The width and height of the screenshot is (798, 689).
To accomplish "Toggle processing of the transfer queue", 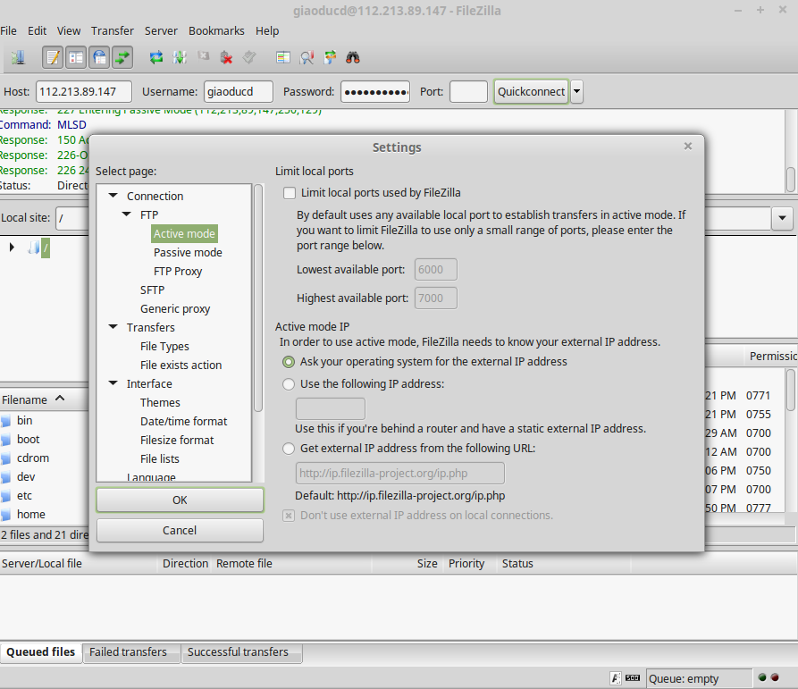I will point(180,57).
